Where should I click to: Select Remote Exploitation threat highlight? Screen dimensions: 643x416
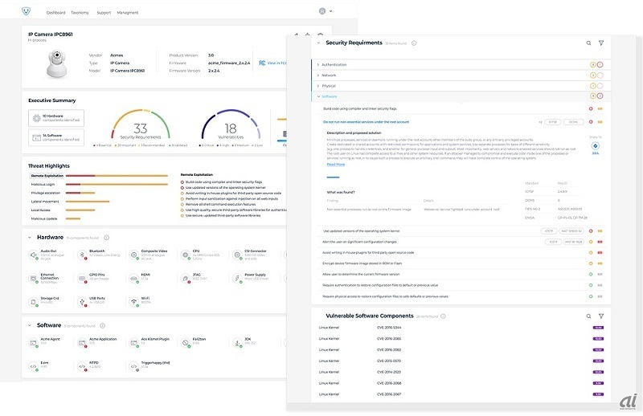pos(47,175)
